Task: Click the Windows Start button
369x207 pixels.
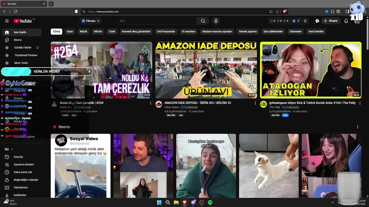Action: pos(159,202)
